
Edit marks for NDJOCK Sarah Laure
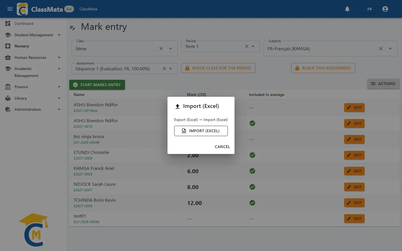(x=354, y=187)
